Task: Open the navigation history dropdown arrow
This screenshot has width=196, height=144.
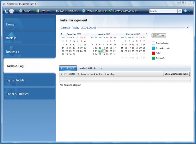Action: [x=15, y=11]
